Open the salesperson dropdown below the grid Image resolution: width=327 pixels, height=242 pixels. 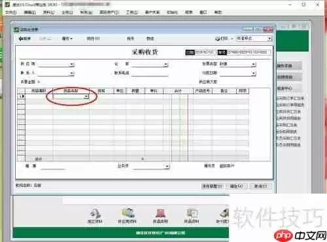coord(167,166)
